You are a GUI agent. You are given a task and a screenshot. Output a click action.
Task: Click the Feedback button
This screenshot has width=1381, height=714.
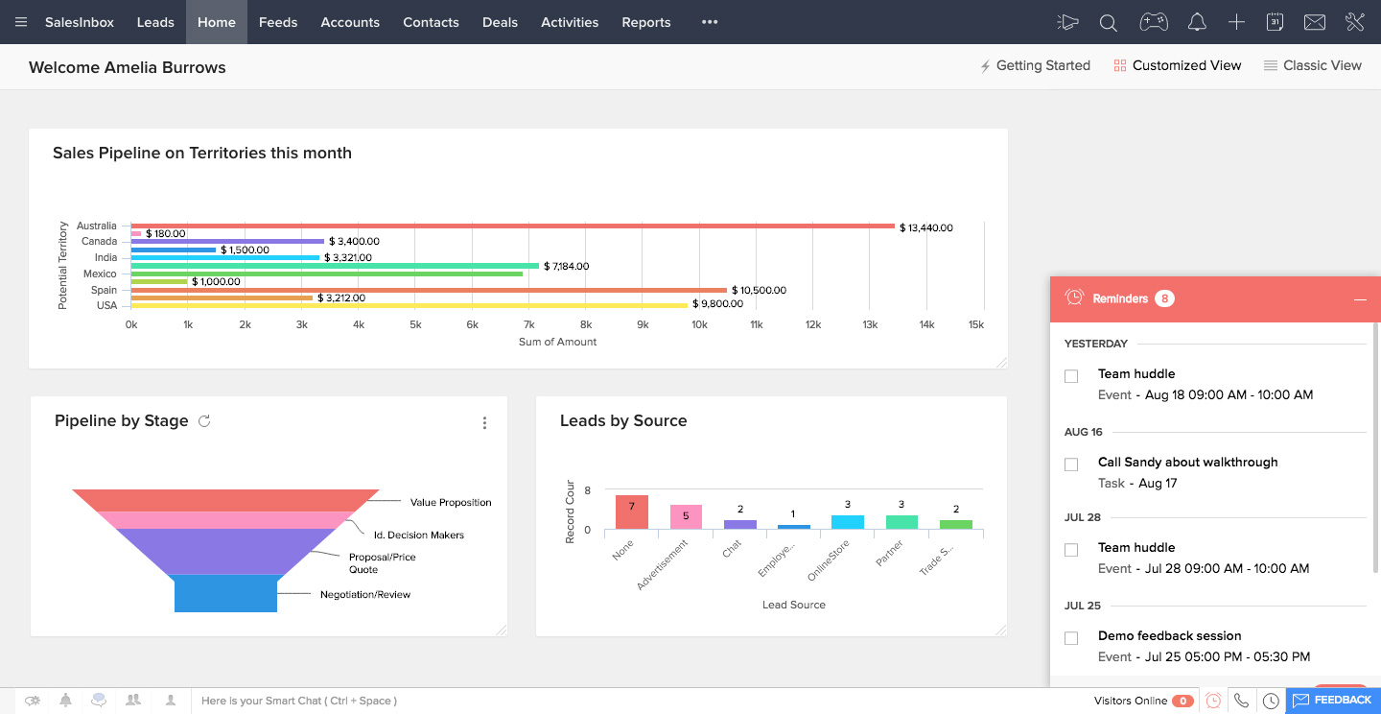click(1333, 701)
